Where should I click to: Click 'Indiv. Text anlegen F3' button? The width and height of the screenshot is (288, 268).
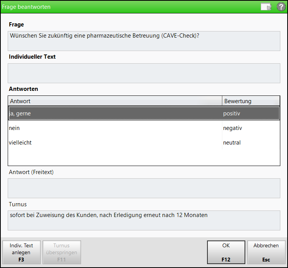pyautogui.click(x=22, y=252)
